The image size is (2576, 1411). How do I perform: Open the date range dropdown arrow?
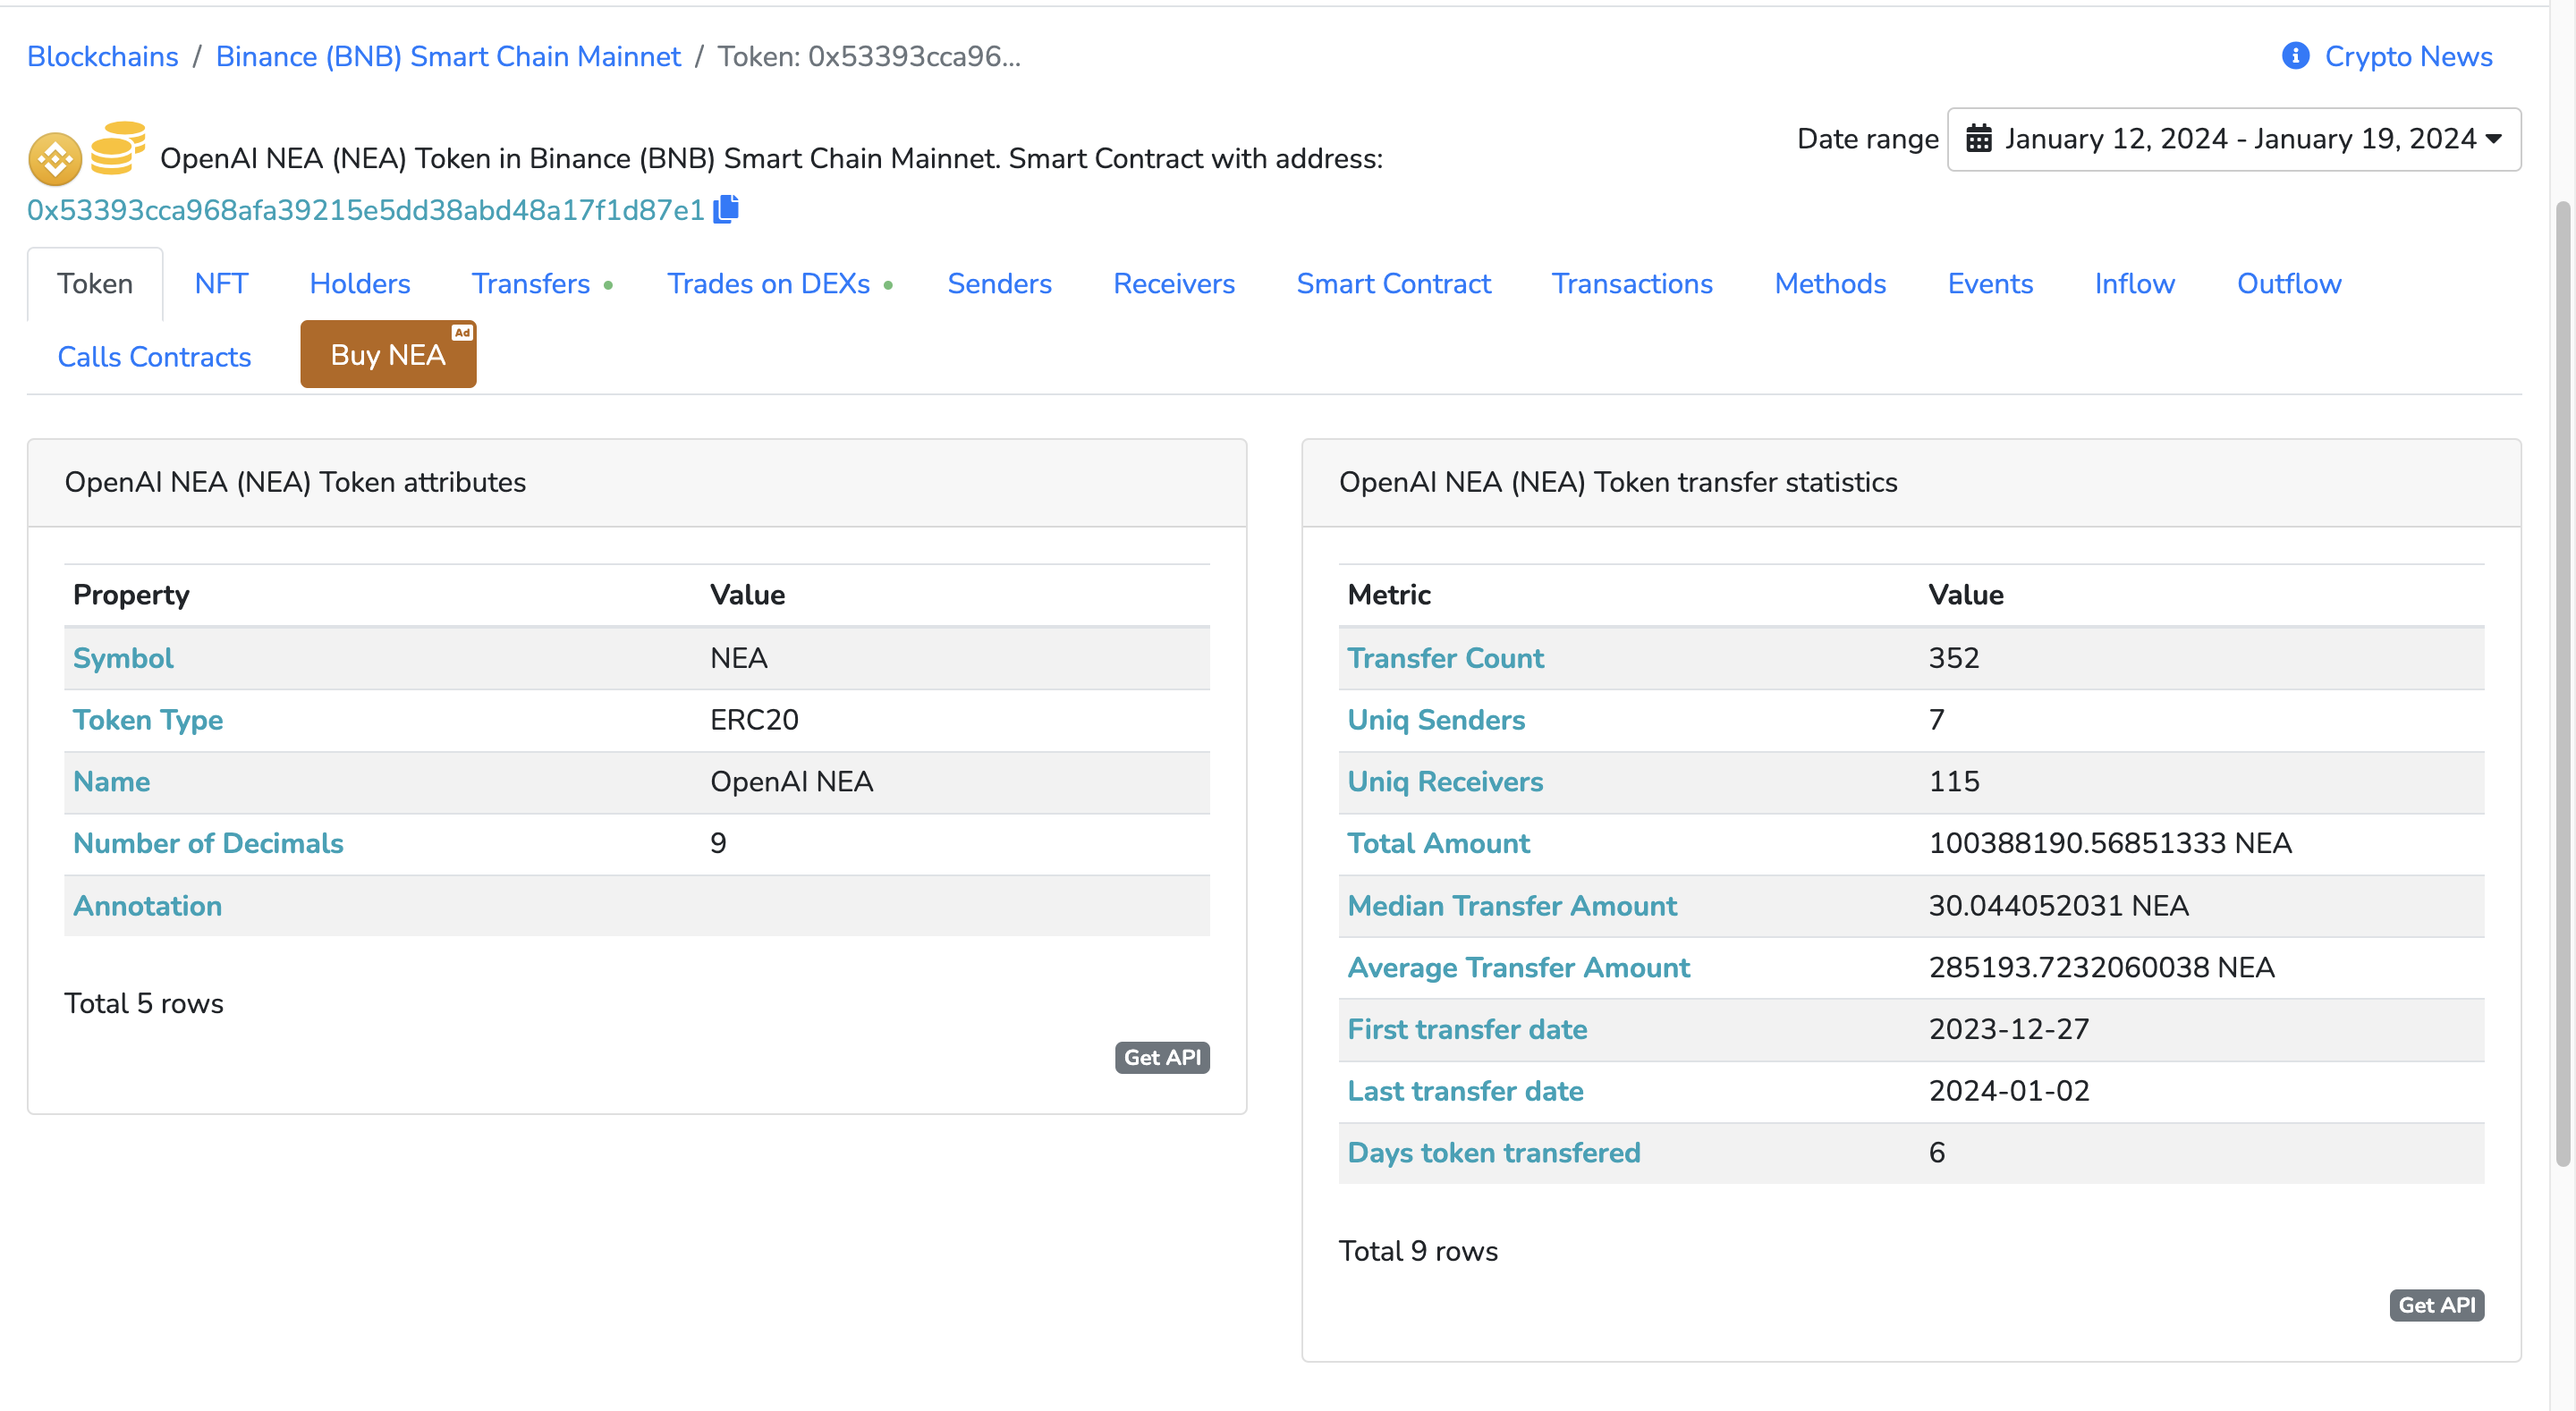(2493, 138)
